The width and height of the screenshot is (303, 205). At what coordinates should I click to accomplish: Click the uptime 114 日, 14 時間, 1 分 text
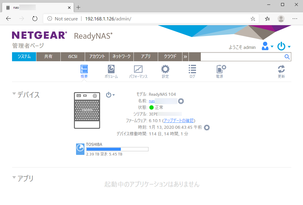point(169,134)
